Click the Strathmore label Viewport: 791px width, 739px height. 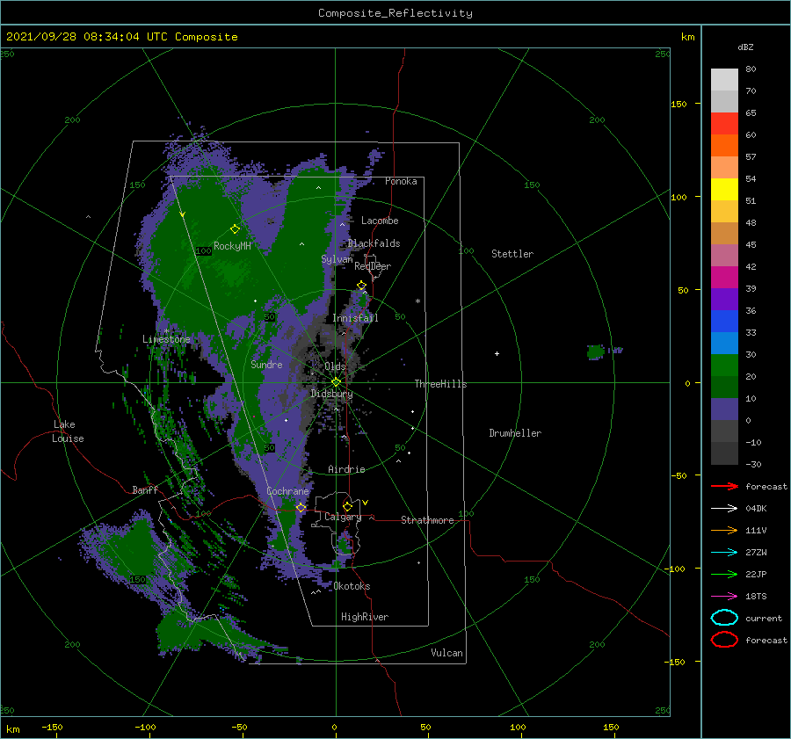(x=427, y=520)
